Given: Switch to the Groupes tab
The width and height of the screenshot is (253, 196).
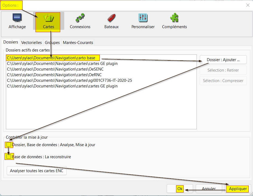Looking at the screenshot, I should pyautogui.click(x=52, y=43).
